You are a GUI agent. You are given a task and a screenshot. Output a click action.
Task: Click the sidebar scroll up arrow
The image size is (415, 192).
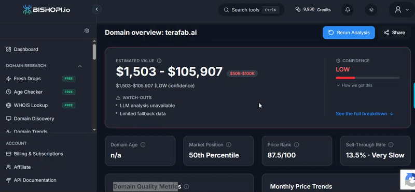(x=94, y=41)
